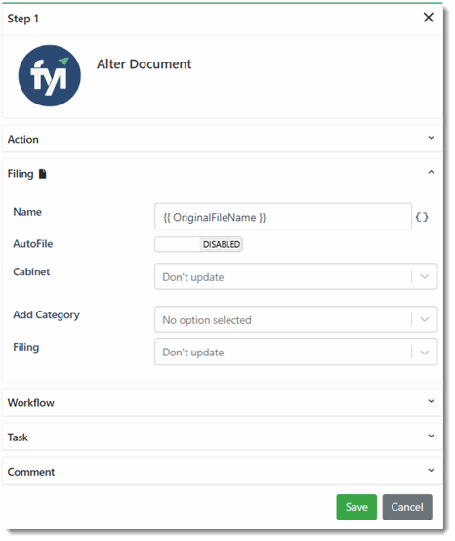Click the Cabinet dropdown arrow
The image size is (455, 541).
pyautogui.click(x=425, y=276)
